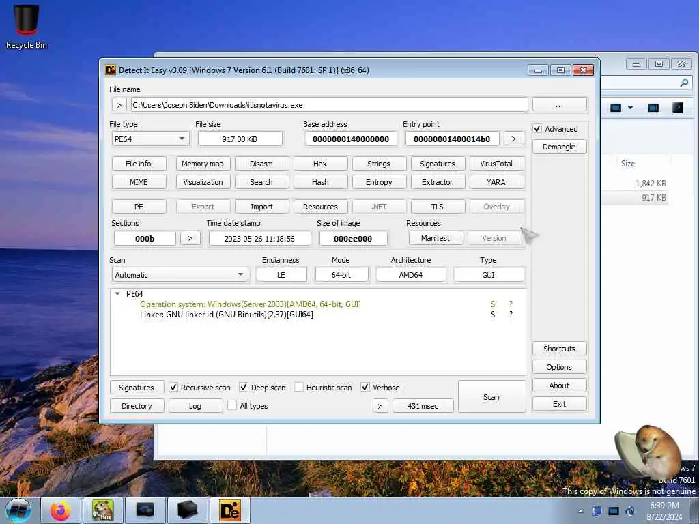Open the Options button
Screen dimensions: 699x524
[x=559, y=366]
